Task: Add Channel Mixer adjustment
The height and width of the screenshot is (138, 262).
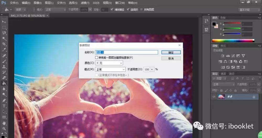Action: pyautogui.click(x=241, y=62)
